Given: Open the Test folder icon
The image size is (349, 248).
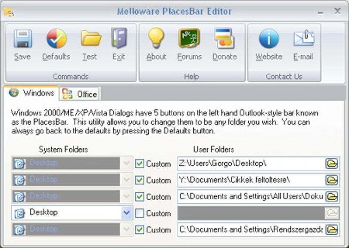Looking at the screenshot, I should 91,38.
